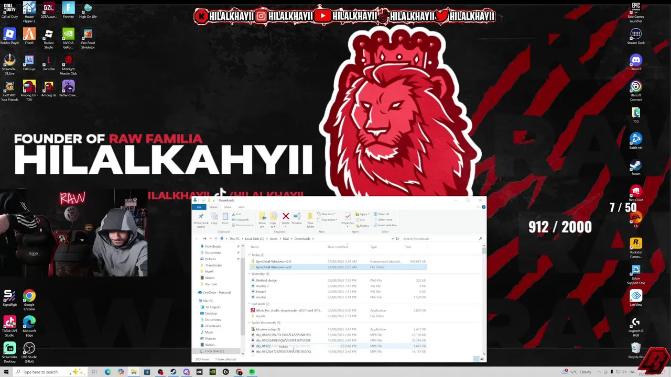
Task: Click Copy path in the Clipboard group
Action: (x=240, y=220)
